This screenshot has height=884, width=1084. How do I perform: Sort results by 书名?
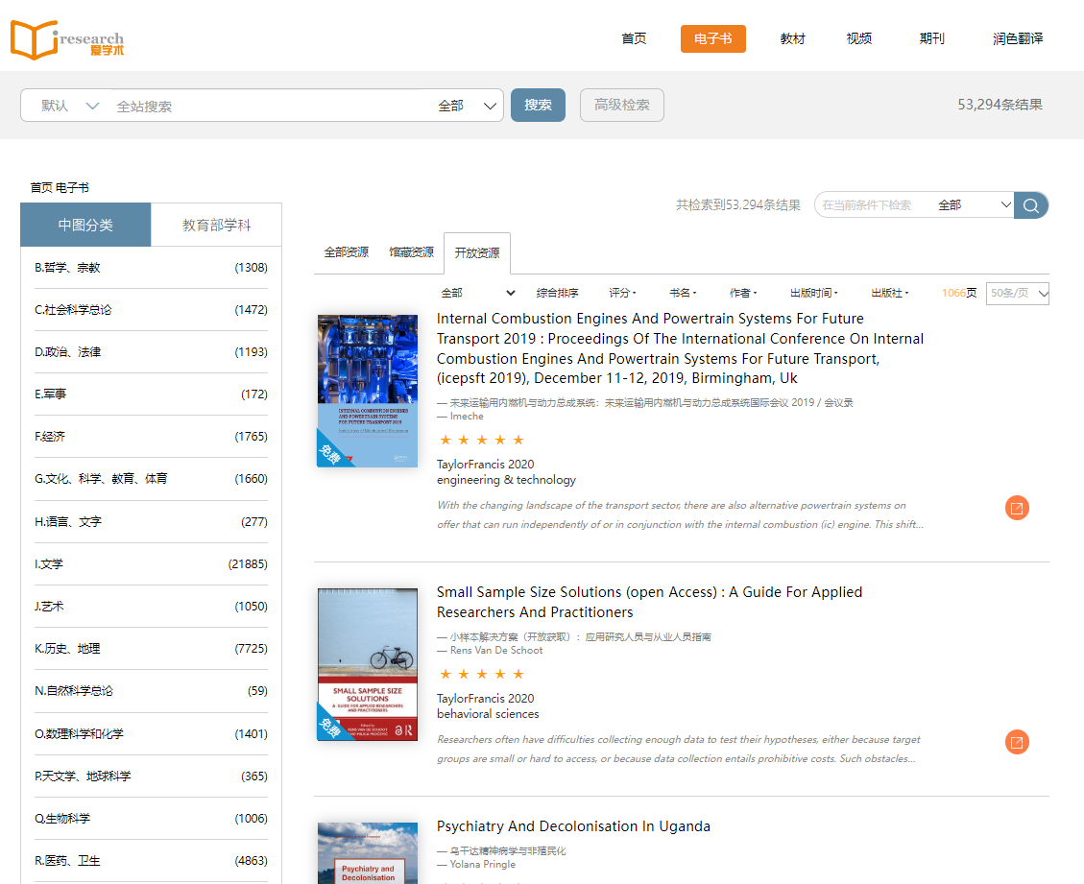(x=683, y=293)
